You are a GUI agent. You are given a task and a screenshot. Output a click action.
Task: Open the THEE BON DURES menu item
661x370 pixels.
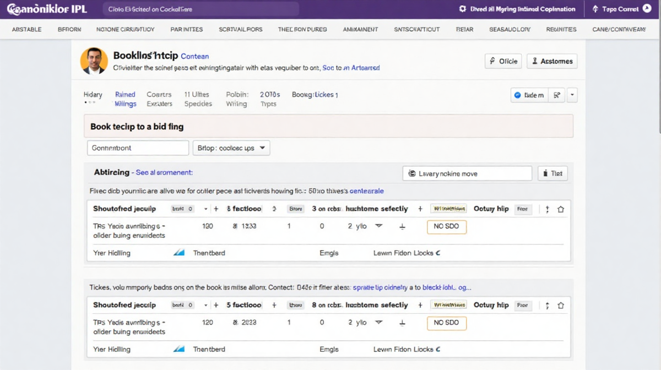(302, 30)
